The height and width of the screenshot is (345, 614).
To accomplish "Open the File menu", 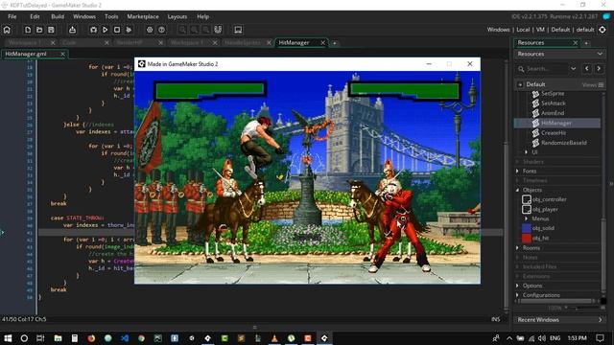I will click(12, 16).
